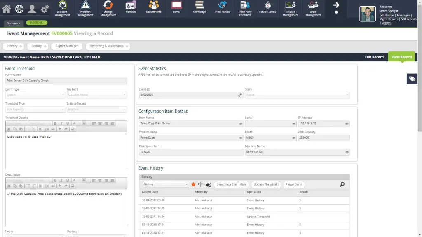Click Cut in the Description editor toolbar
The height and width of the screenshot is (237, 422).
point(9,186)
